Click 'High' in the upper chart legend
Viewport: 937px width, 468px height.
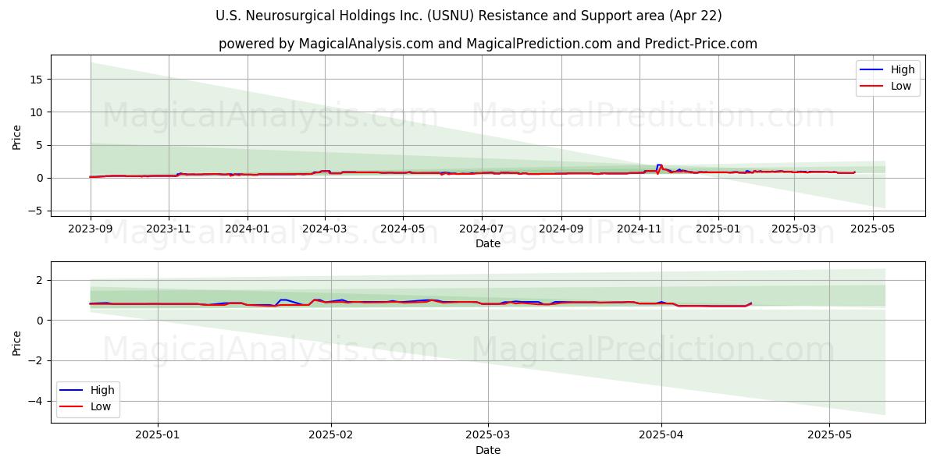903,69
